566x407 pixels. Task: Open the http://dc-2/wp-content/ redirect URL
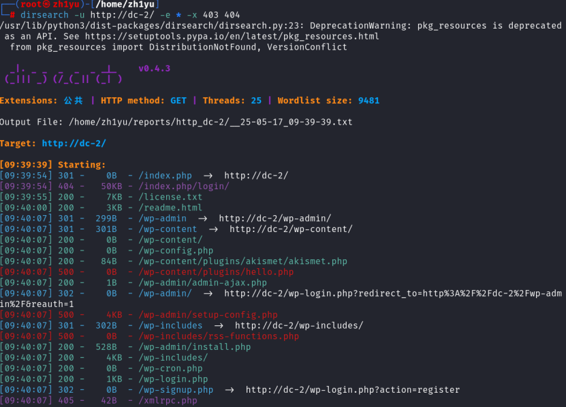(x=291, y=229)
